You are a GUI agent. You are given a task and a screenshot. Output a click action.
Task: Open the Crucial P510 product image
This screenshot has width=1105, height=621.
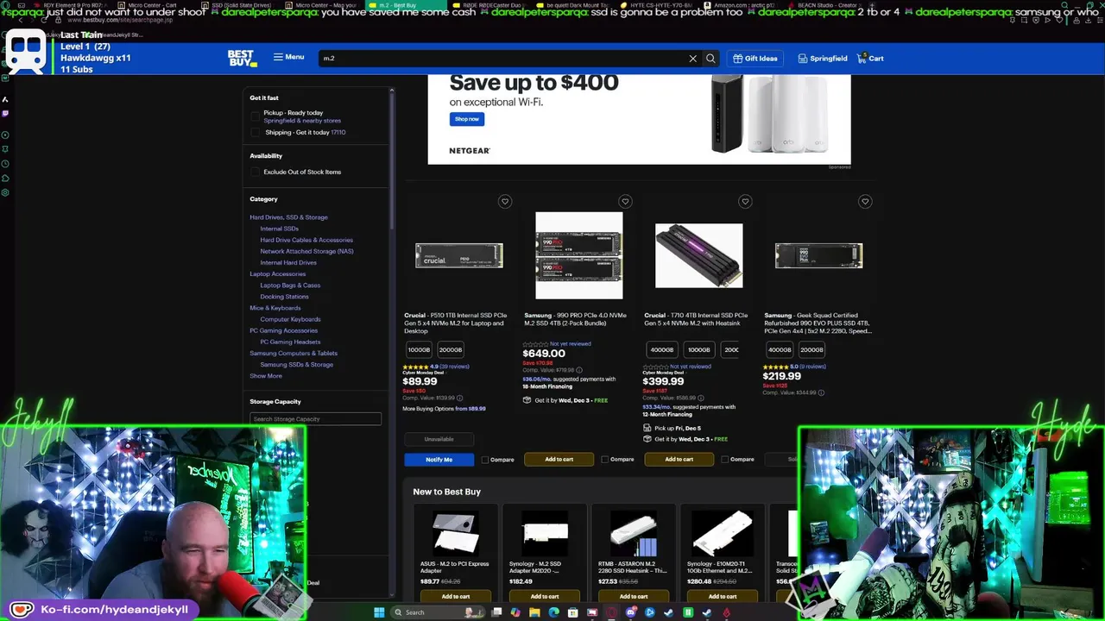[459, 255]
